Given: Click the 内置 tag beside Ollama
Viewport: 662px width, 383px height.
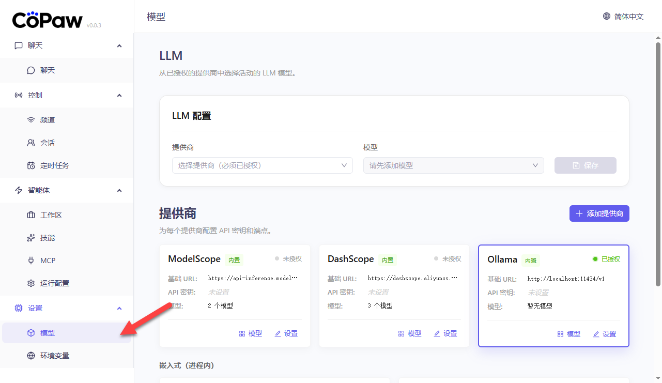Looking at the screenshot, I should [531, 261].
